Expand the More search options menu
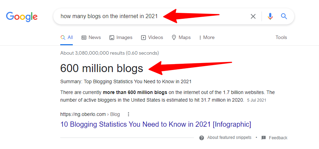The width and height of the screenshot is (319, 149). [x=207, y=38]
